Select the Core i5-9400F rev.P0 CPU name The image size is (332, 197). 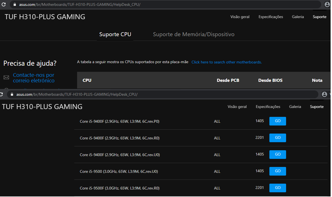(120, 121)
